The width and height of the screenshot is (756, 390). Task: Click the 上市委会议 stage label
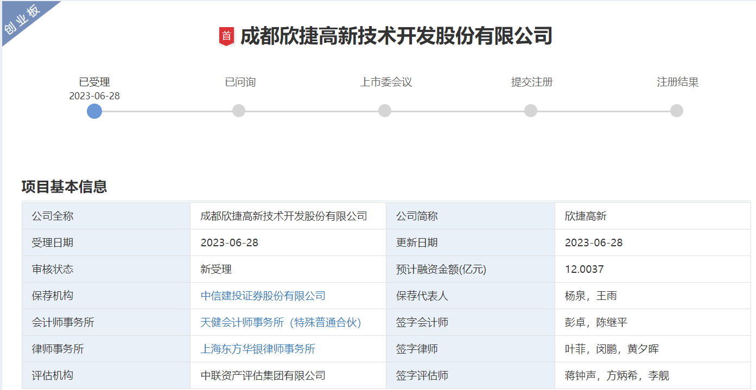[386, 82]
